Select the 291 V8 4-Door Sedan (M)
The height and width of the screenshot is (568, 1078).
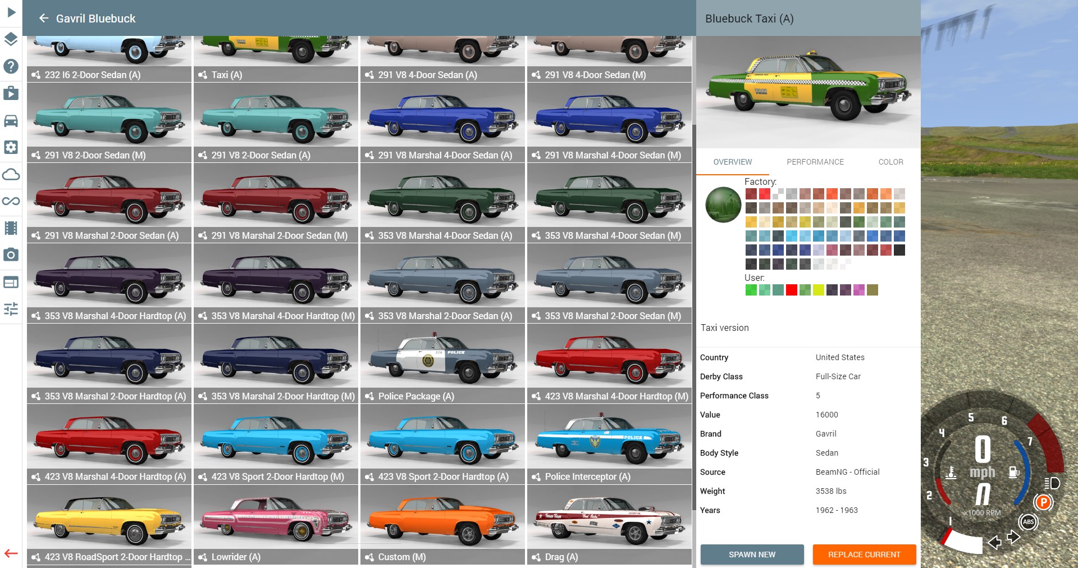pyautogui.click(x=609, y=58)
